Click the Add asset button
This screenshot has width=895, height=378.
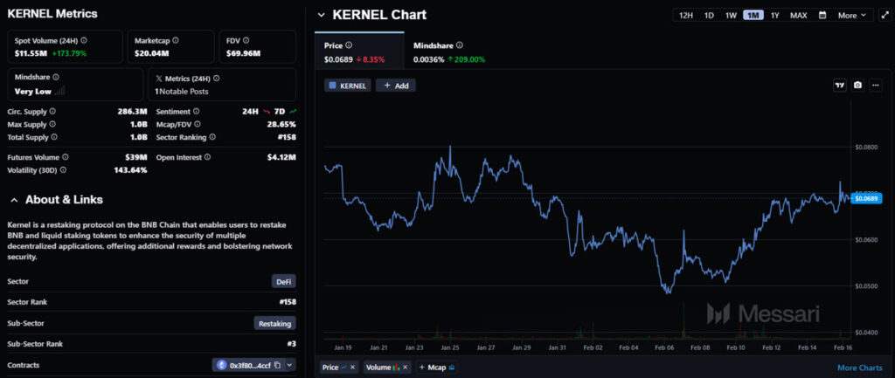[396, 86]
